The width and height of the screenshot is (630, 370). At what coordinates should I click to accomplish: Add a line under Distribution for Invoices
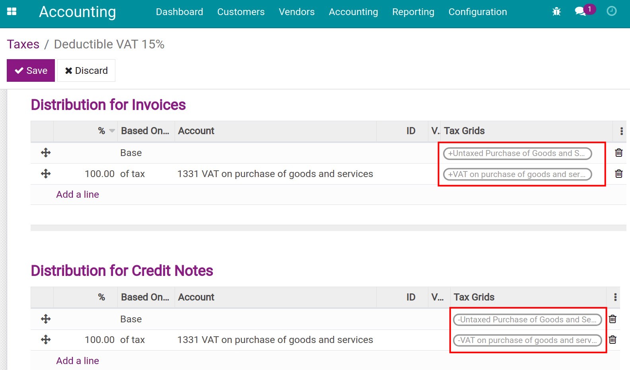click(x=78, y=195)
